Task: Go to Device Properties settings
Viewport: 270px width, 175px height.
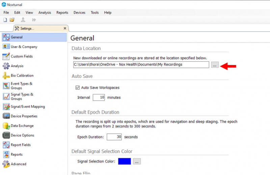Action: [24, 116]
